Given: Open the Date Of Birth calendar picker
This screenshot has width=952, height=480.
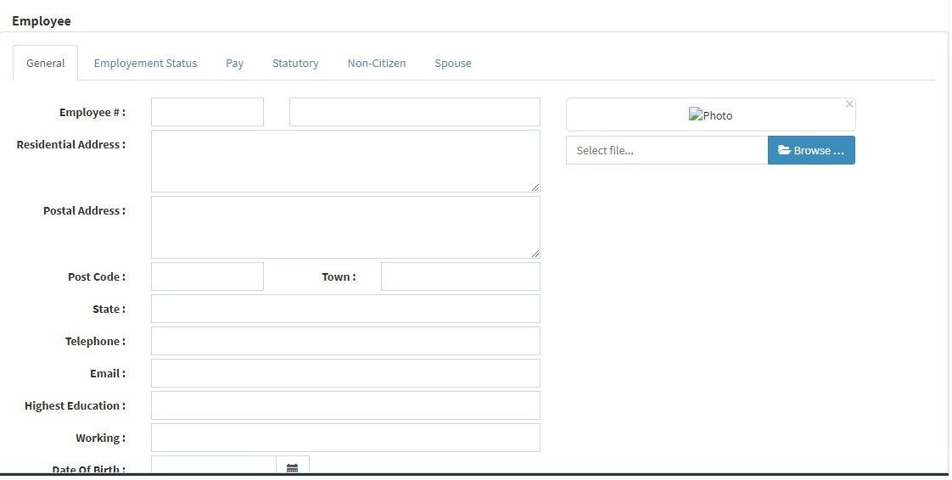Looking at the screenshot, I should click(293, 467).
